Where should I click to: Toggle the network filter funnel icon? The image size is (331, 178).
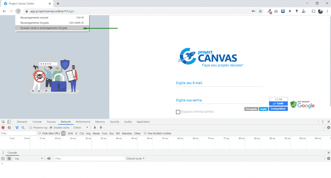click(17, 128)
